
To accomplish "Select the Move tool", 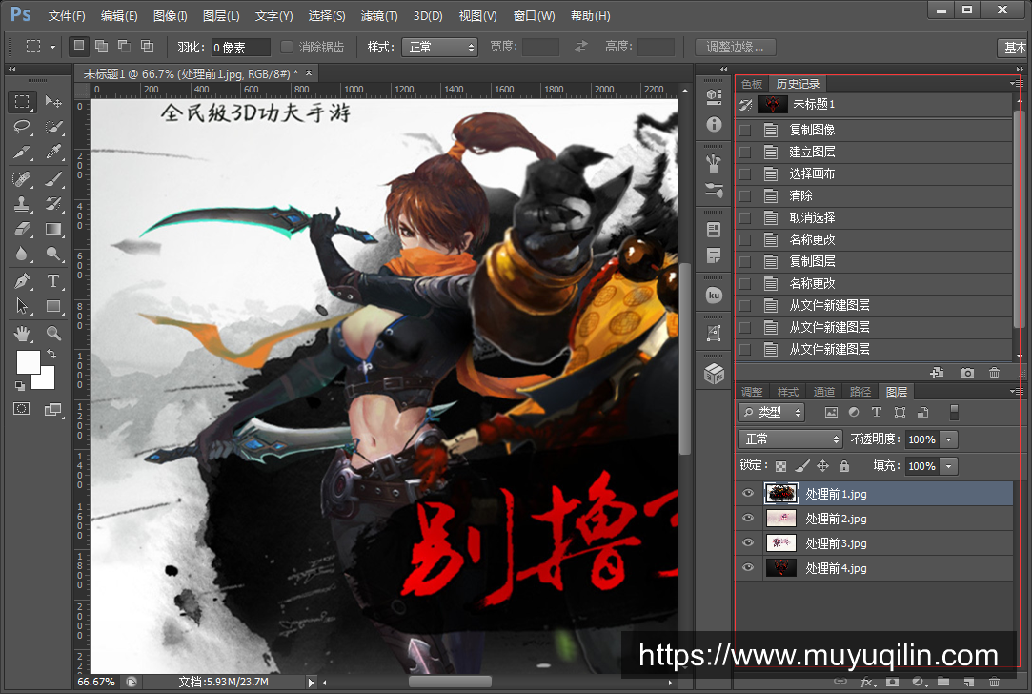I will [x=54, y=101].
